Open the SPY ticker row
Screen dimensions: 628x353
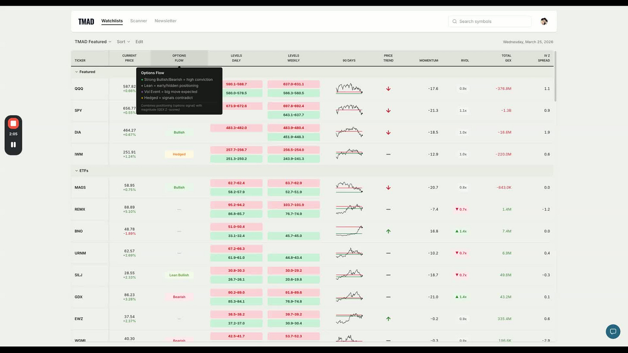pyautogui.click(x=78, y=111)
